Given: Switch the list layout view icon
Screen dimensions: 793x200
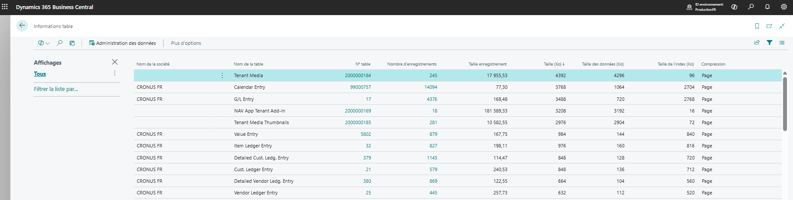Looking at the screenshot, I should [782, 43].
